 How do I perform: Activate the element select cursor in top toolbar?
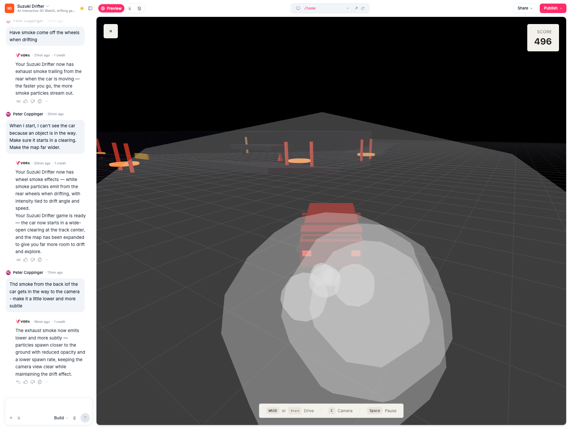(x=130, y=8)
